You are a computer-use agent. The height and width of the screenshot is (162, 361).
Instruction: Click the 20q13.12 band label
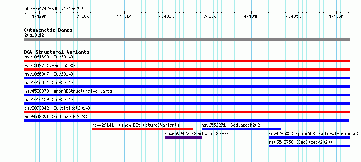pos(34,35)
